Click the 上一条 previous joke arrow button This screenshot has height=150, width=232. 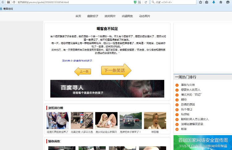83,71
